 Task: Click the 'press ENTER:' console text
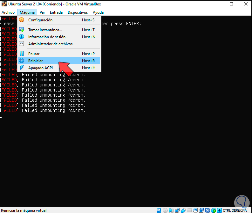(x=126, y=24)
